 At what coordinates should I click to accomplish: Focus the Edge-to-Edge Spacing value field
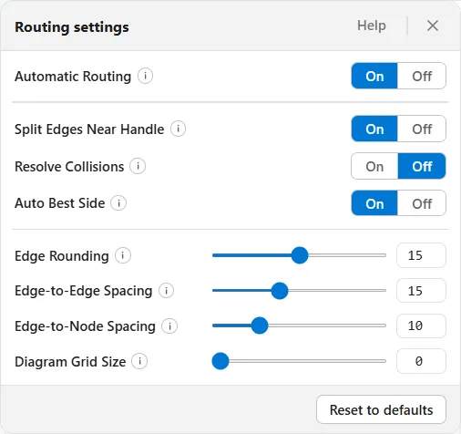(421, 291)
